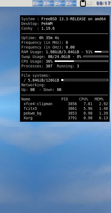Image resolution: width=111 pixels, height=213 pixels.
Task: Click the Processes count '307'
Action: pyautogui.click(x=49, y=66)
